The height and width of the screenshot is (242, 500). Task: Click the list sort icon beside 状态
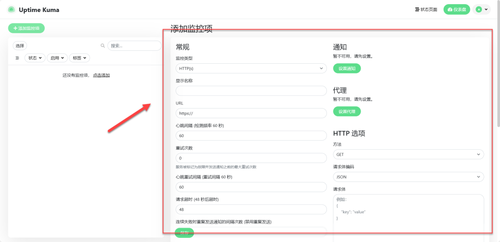pos(17,58)
